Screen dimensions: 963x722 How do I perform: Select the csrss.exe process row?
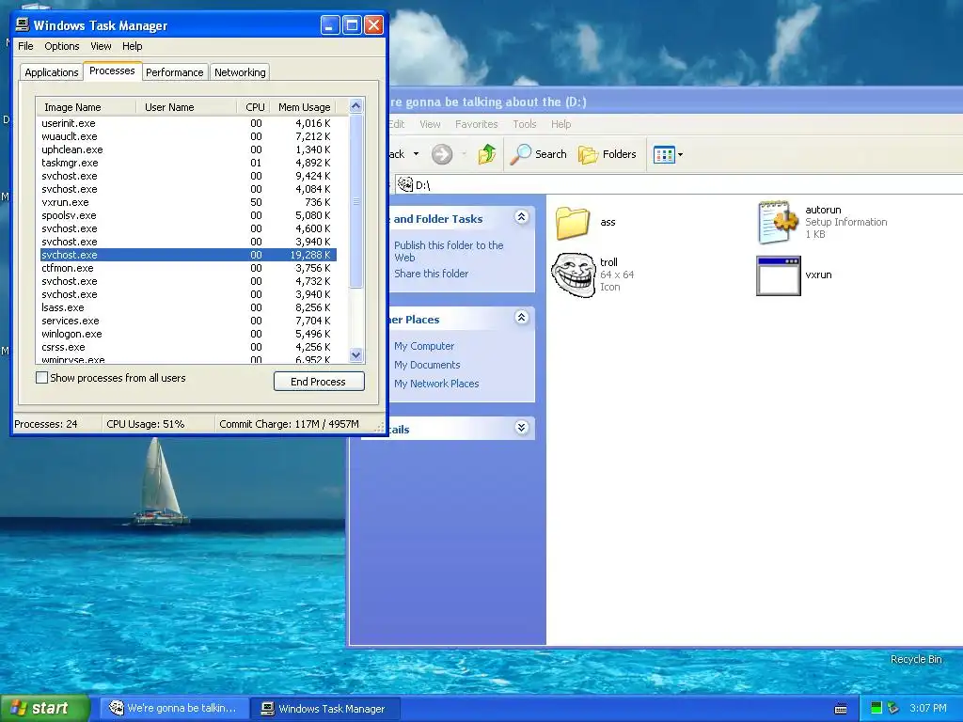pyautogui.click(x=188, y=347)
